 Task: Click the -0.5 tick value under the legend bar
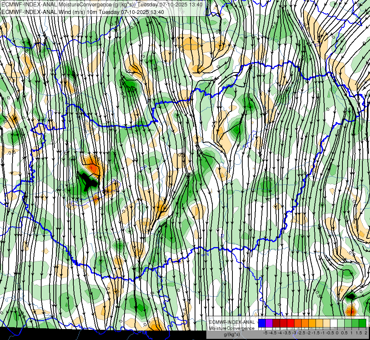(x=330, y=333)
